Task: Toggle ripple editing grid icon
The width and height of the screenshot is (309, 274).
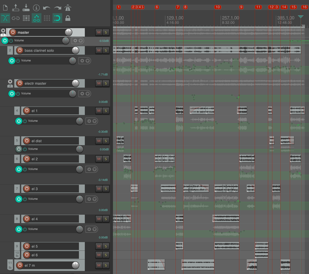Action: 26,18
